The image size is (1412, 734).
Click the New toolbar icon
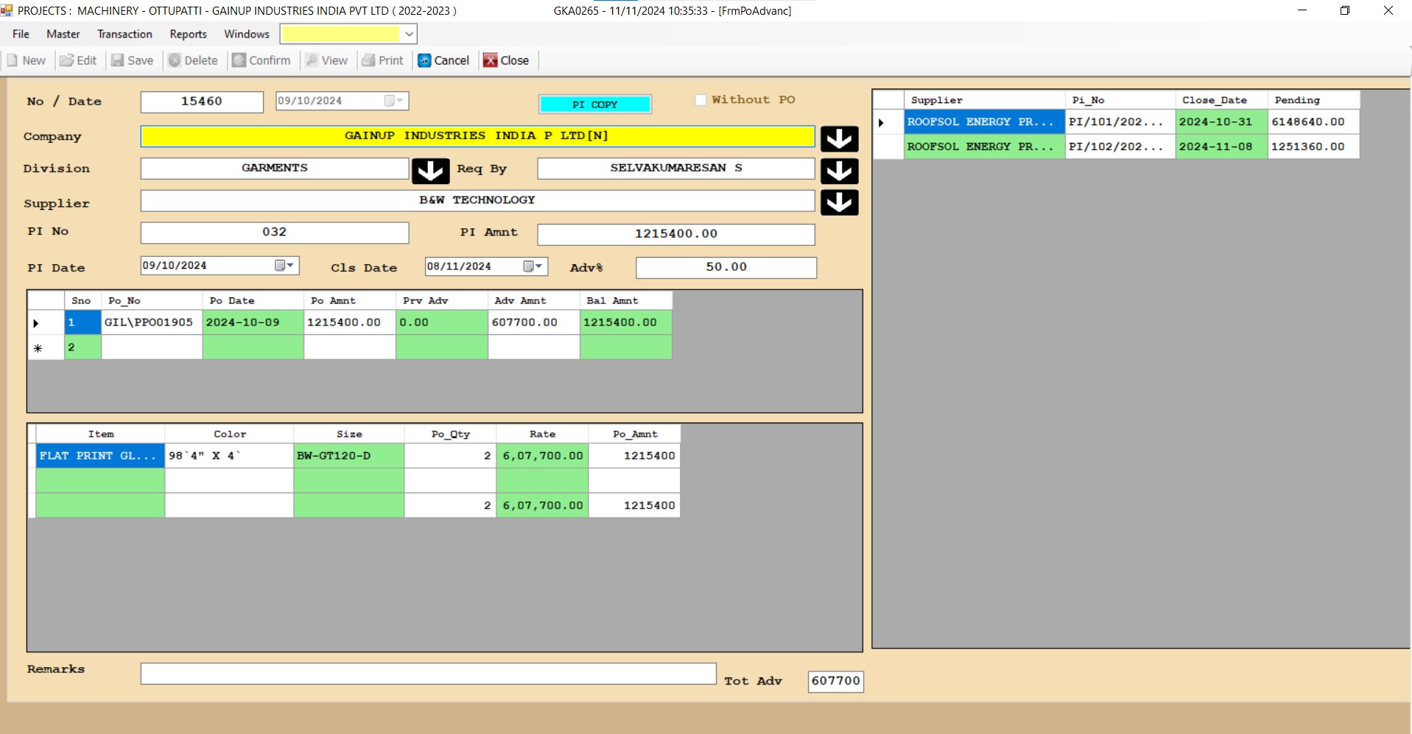(x=13, y=60)
